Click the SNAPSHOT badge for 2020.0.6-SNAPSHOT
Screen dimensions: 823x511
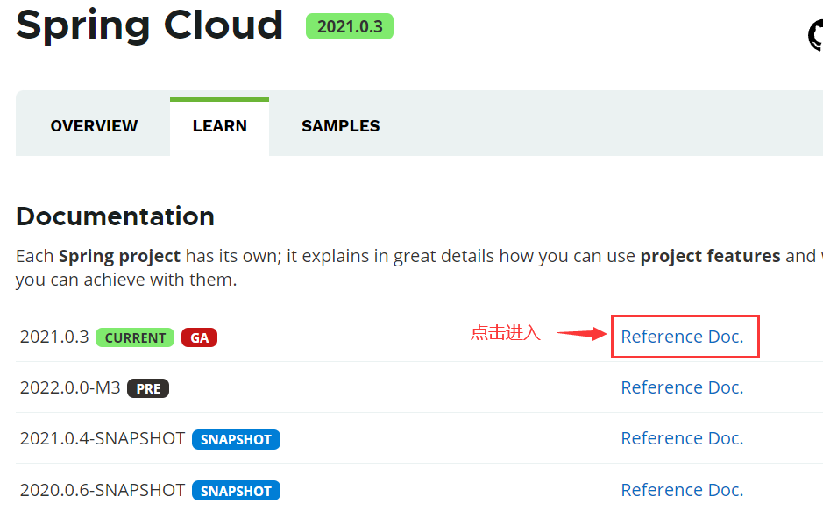point(236,491)
